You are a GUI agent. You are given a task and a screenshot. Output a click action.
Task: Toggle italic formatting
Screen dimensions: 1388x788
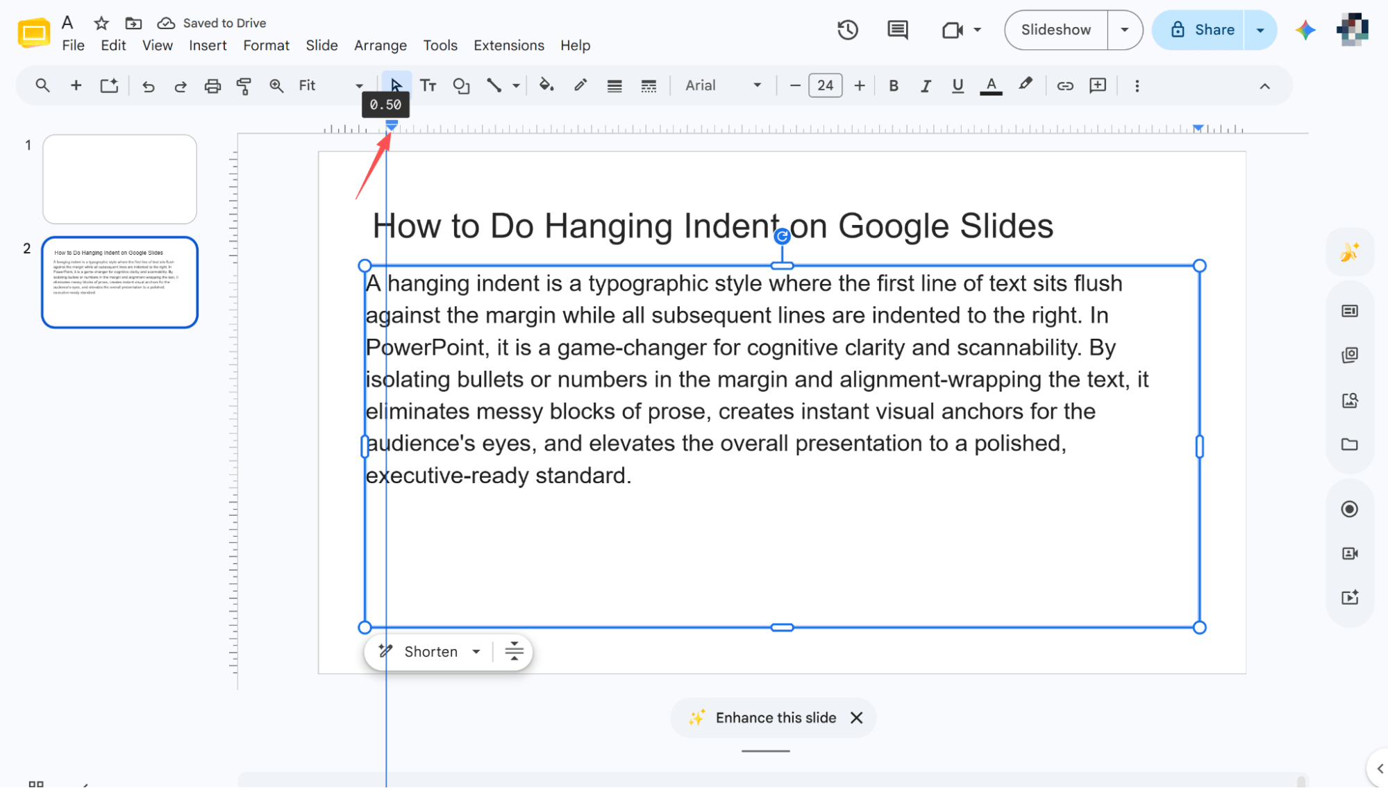click(x=926, y=86)
